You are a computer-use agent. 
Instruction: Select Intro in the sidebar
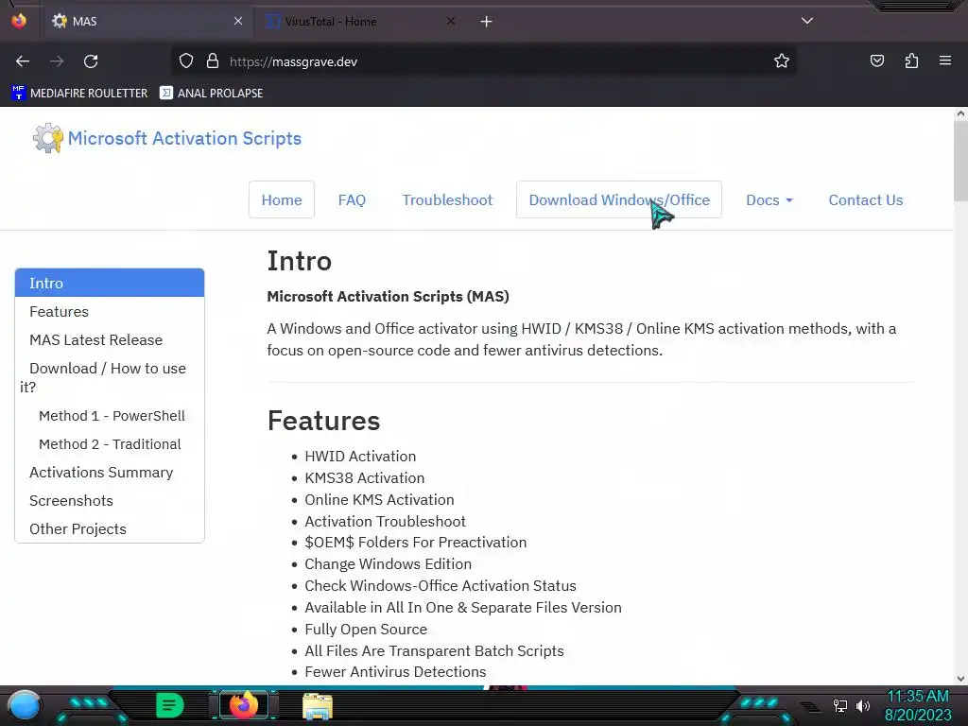[110, 283]
